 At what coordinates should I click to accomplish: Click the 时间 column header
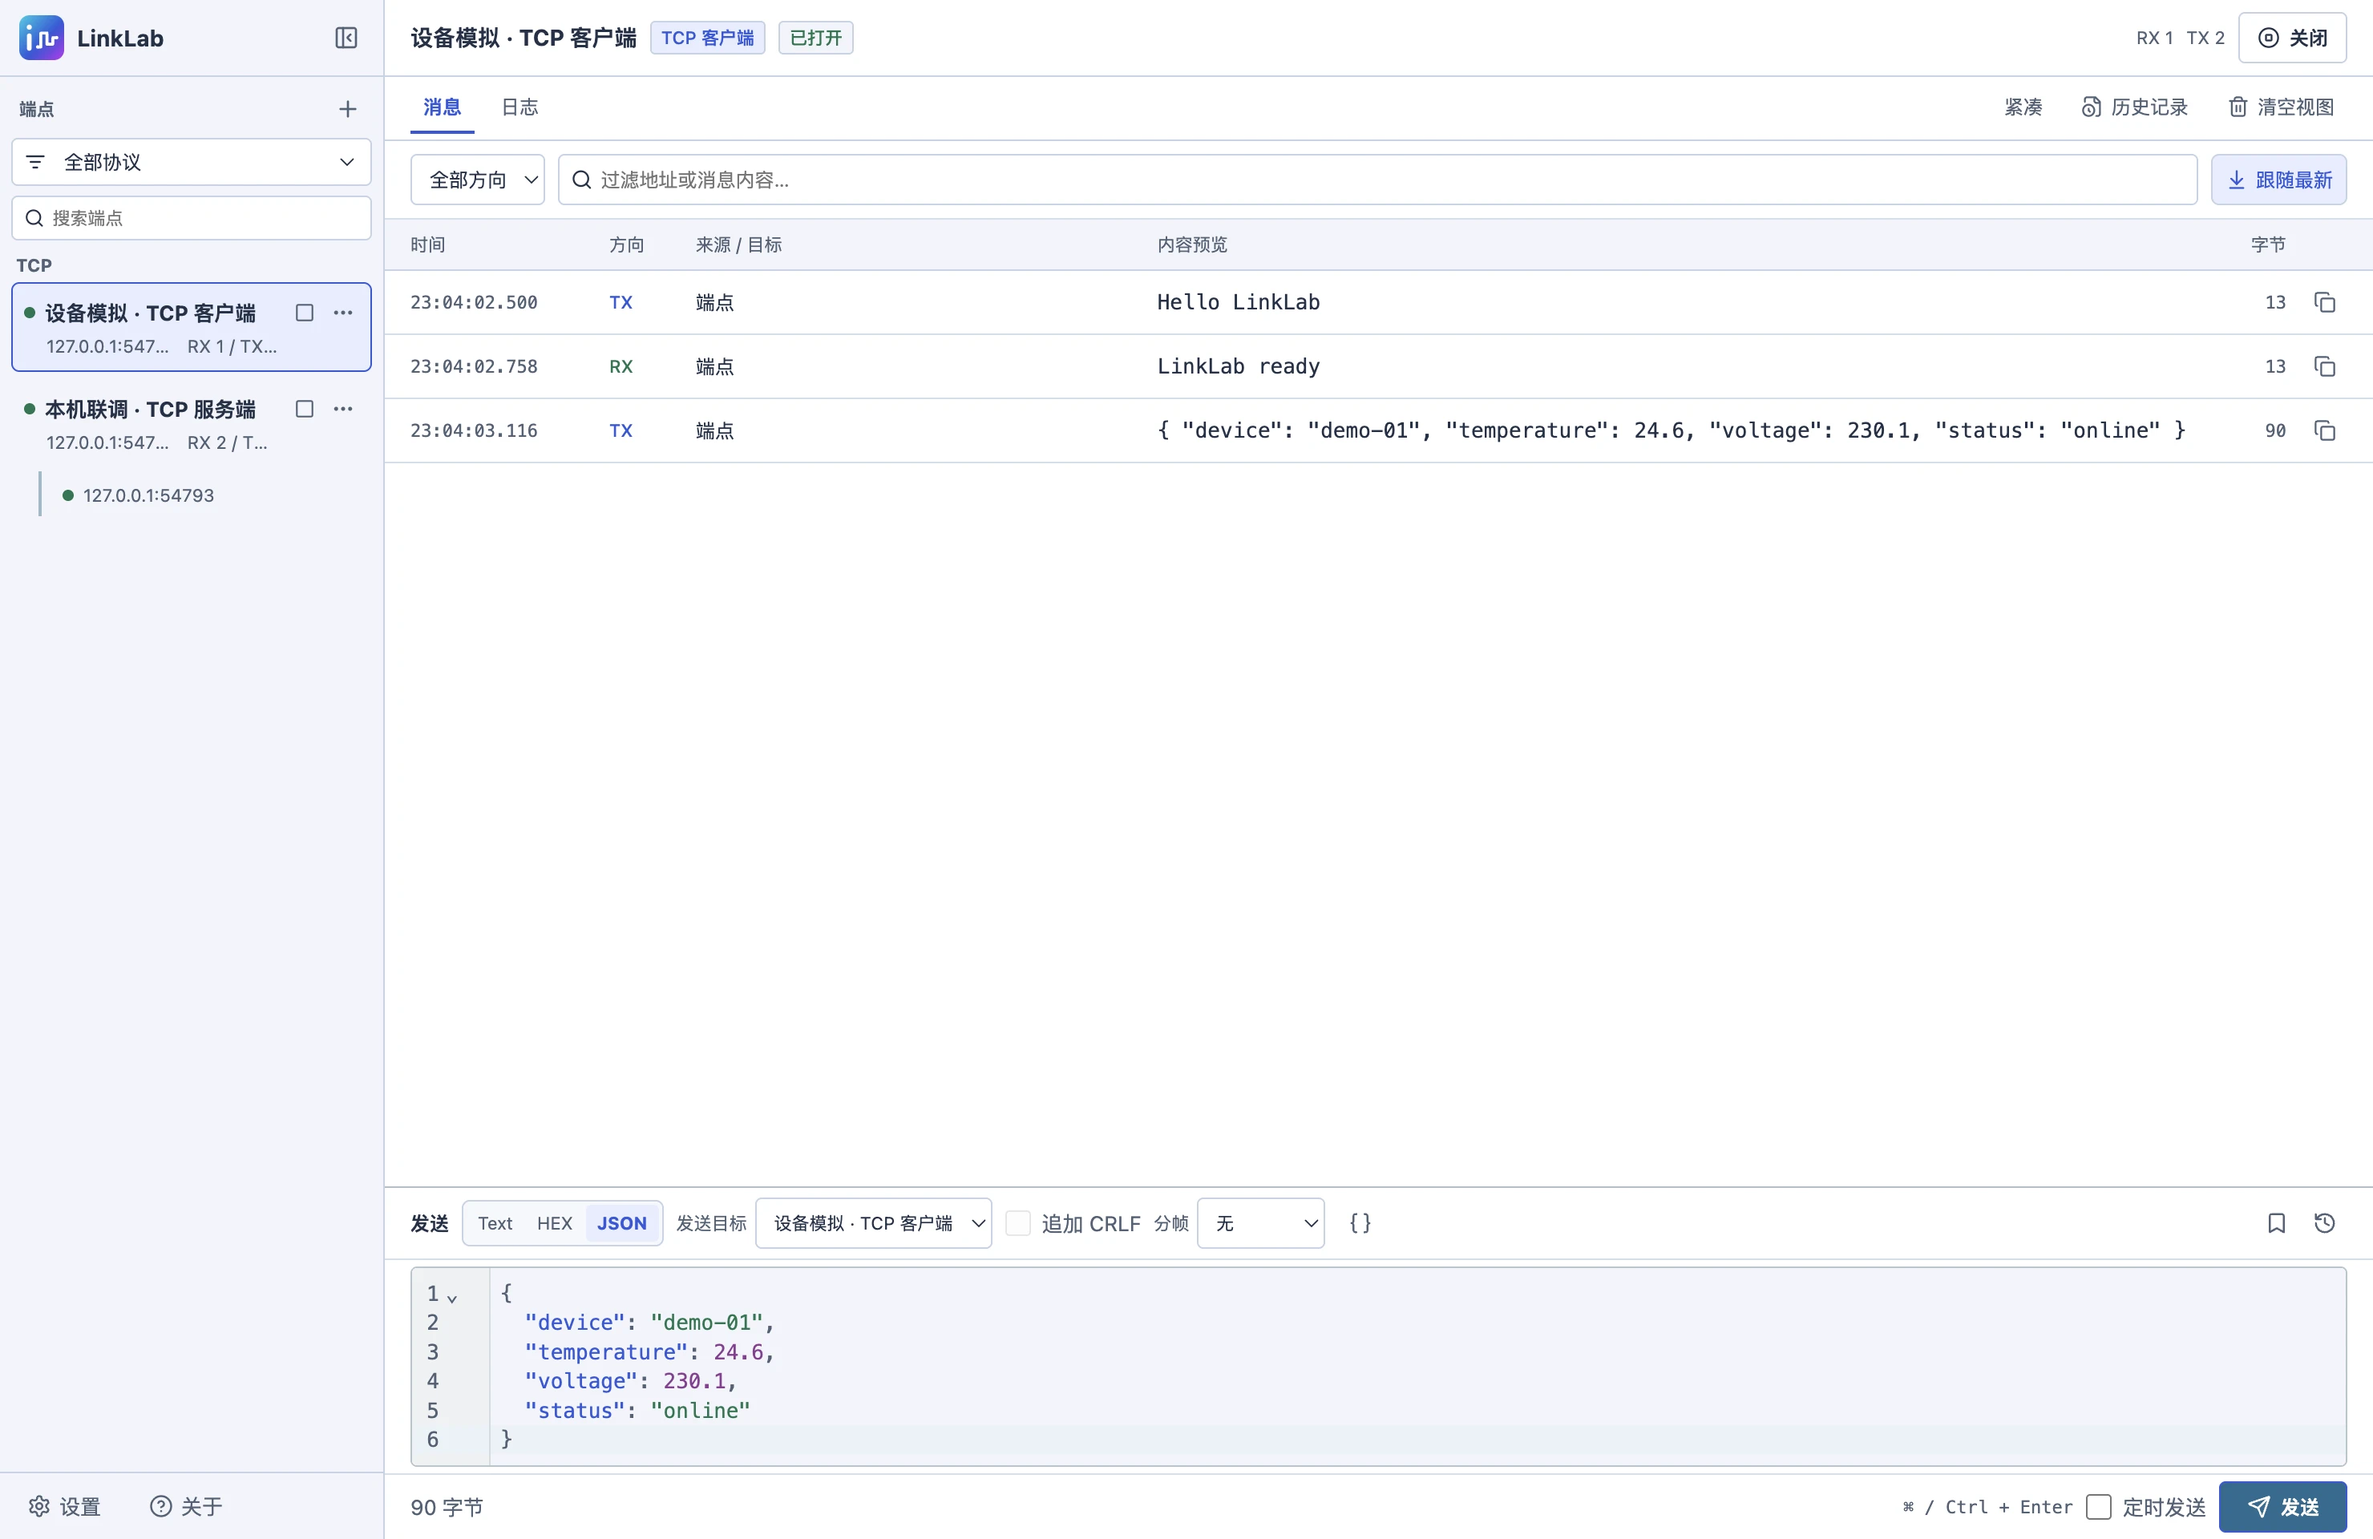[x=428, y=244]
